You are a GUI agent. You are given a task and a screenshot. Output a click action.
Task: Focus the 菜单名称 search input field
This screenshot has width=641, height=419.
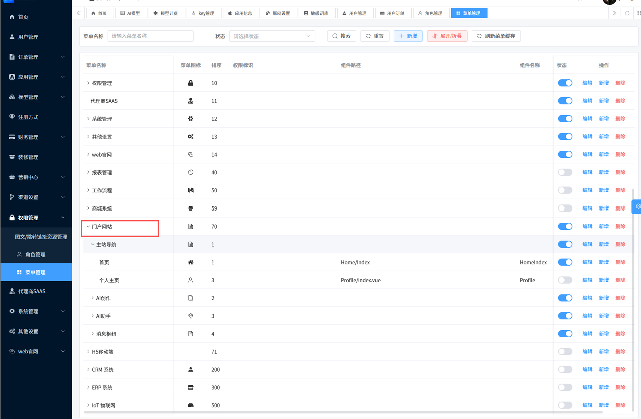pyautogui.click(x=150, y=36)
